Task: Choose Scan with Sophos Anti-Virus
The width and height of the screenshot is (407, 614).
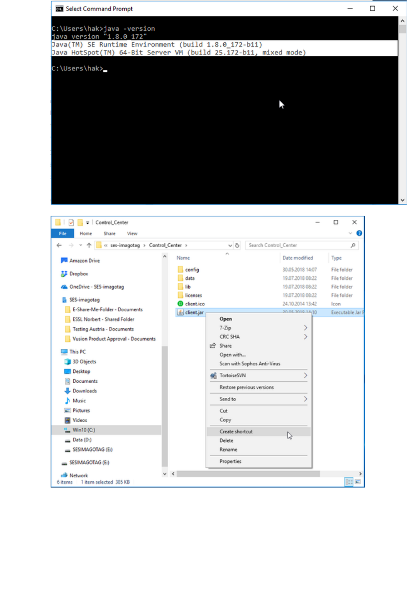Action: tap(259, 364)
